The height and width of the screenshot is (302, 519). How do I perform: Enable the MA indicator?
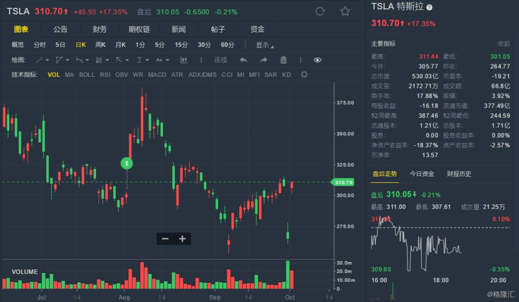pyautogui.click(x=69, y=75)
